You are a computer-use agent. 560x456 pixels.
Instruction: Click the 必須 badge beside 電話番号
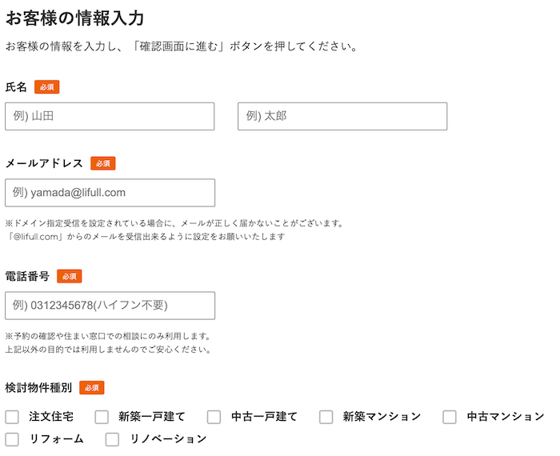tap(70, 276)
